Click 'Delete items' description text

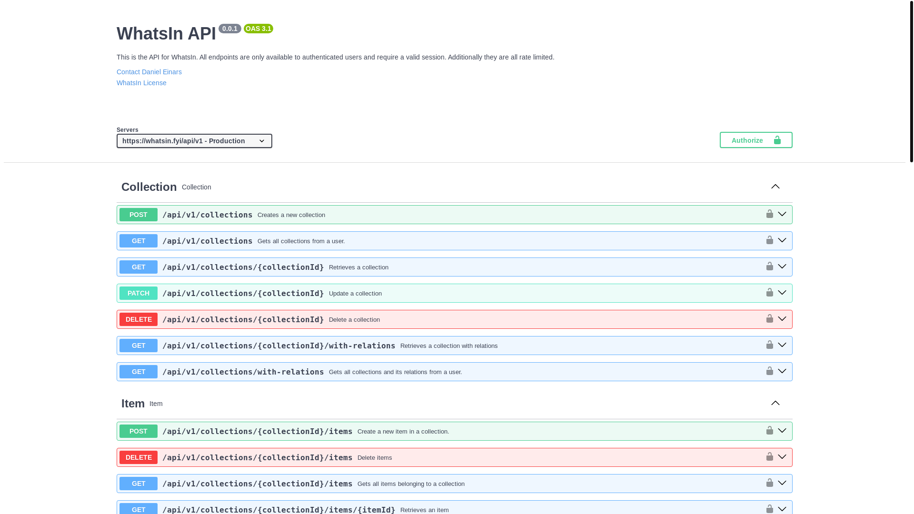pyautogui.click(x=375, y=458)
